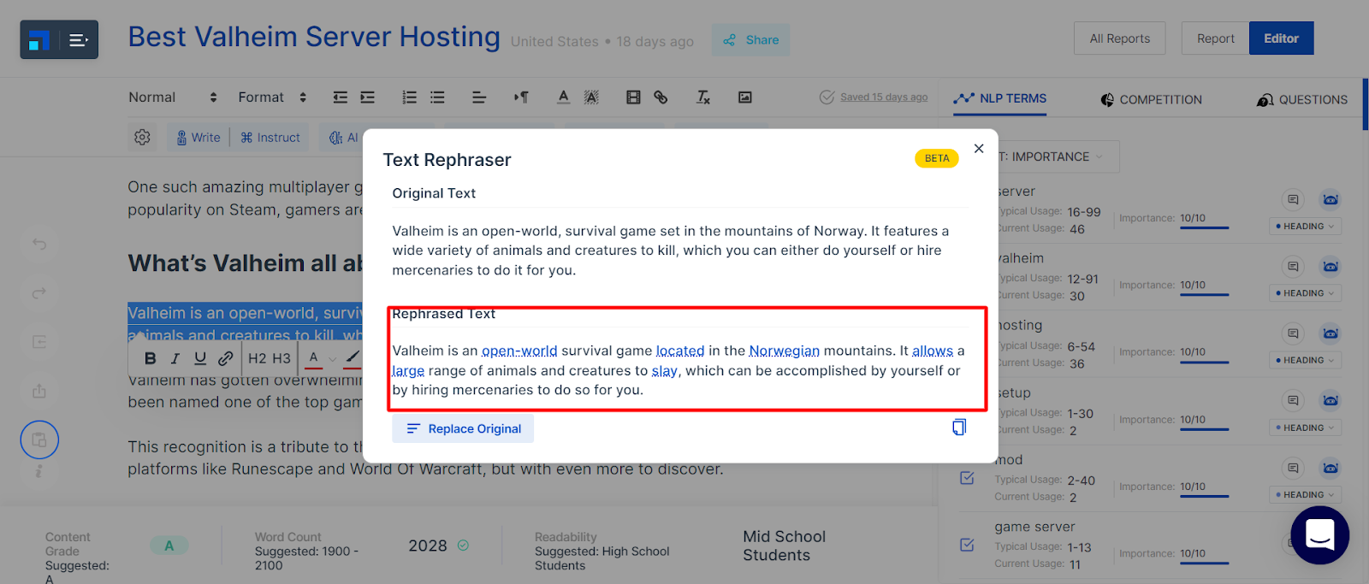Switch to the Report view

(1215, 38)
